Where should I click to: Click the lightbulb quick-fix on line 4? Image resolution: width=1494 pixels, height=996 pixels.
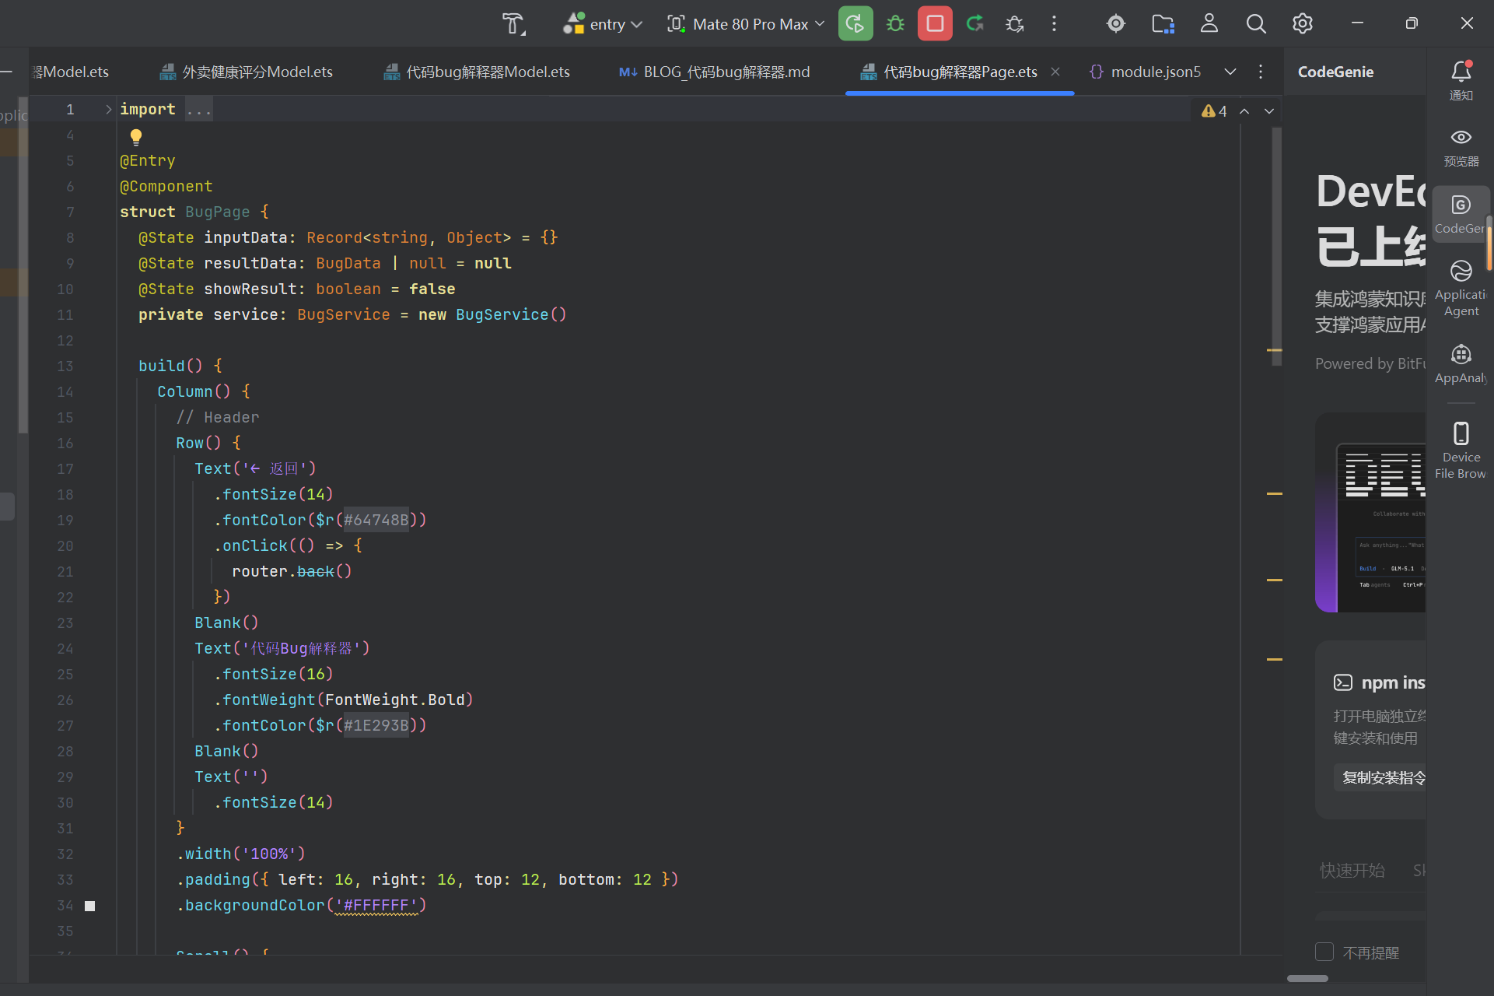point(136,138)
